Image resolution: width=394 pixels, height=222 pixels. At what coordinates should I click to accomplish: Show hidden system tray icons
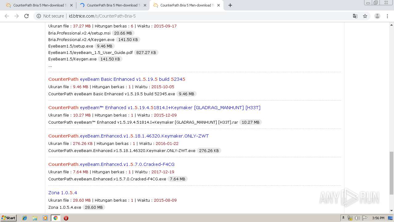(343, 218)
